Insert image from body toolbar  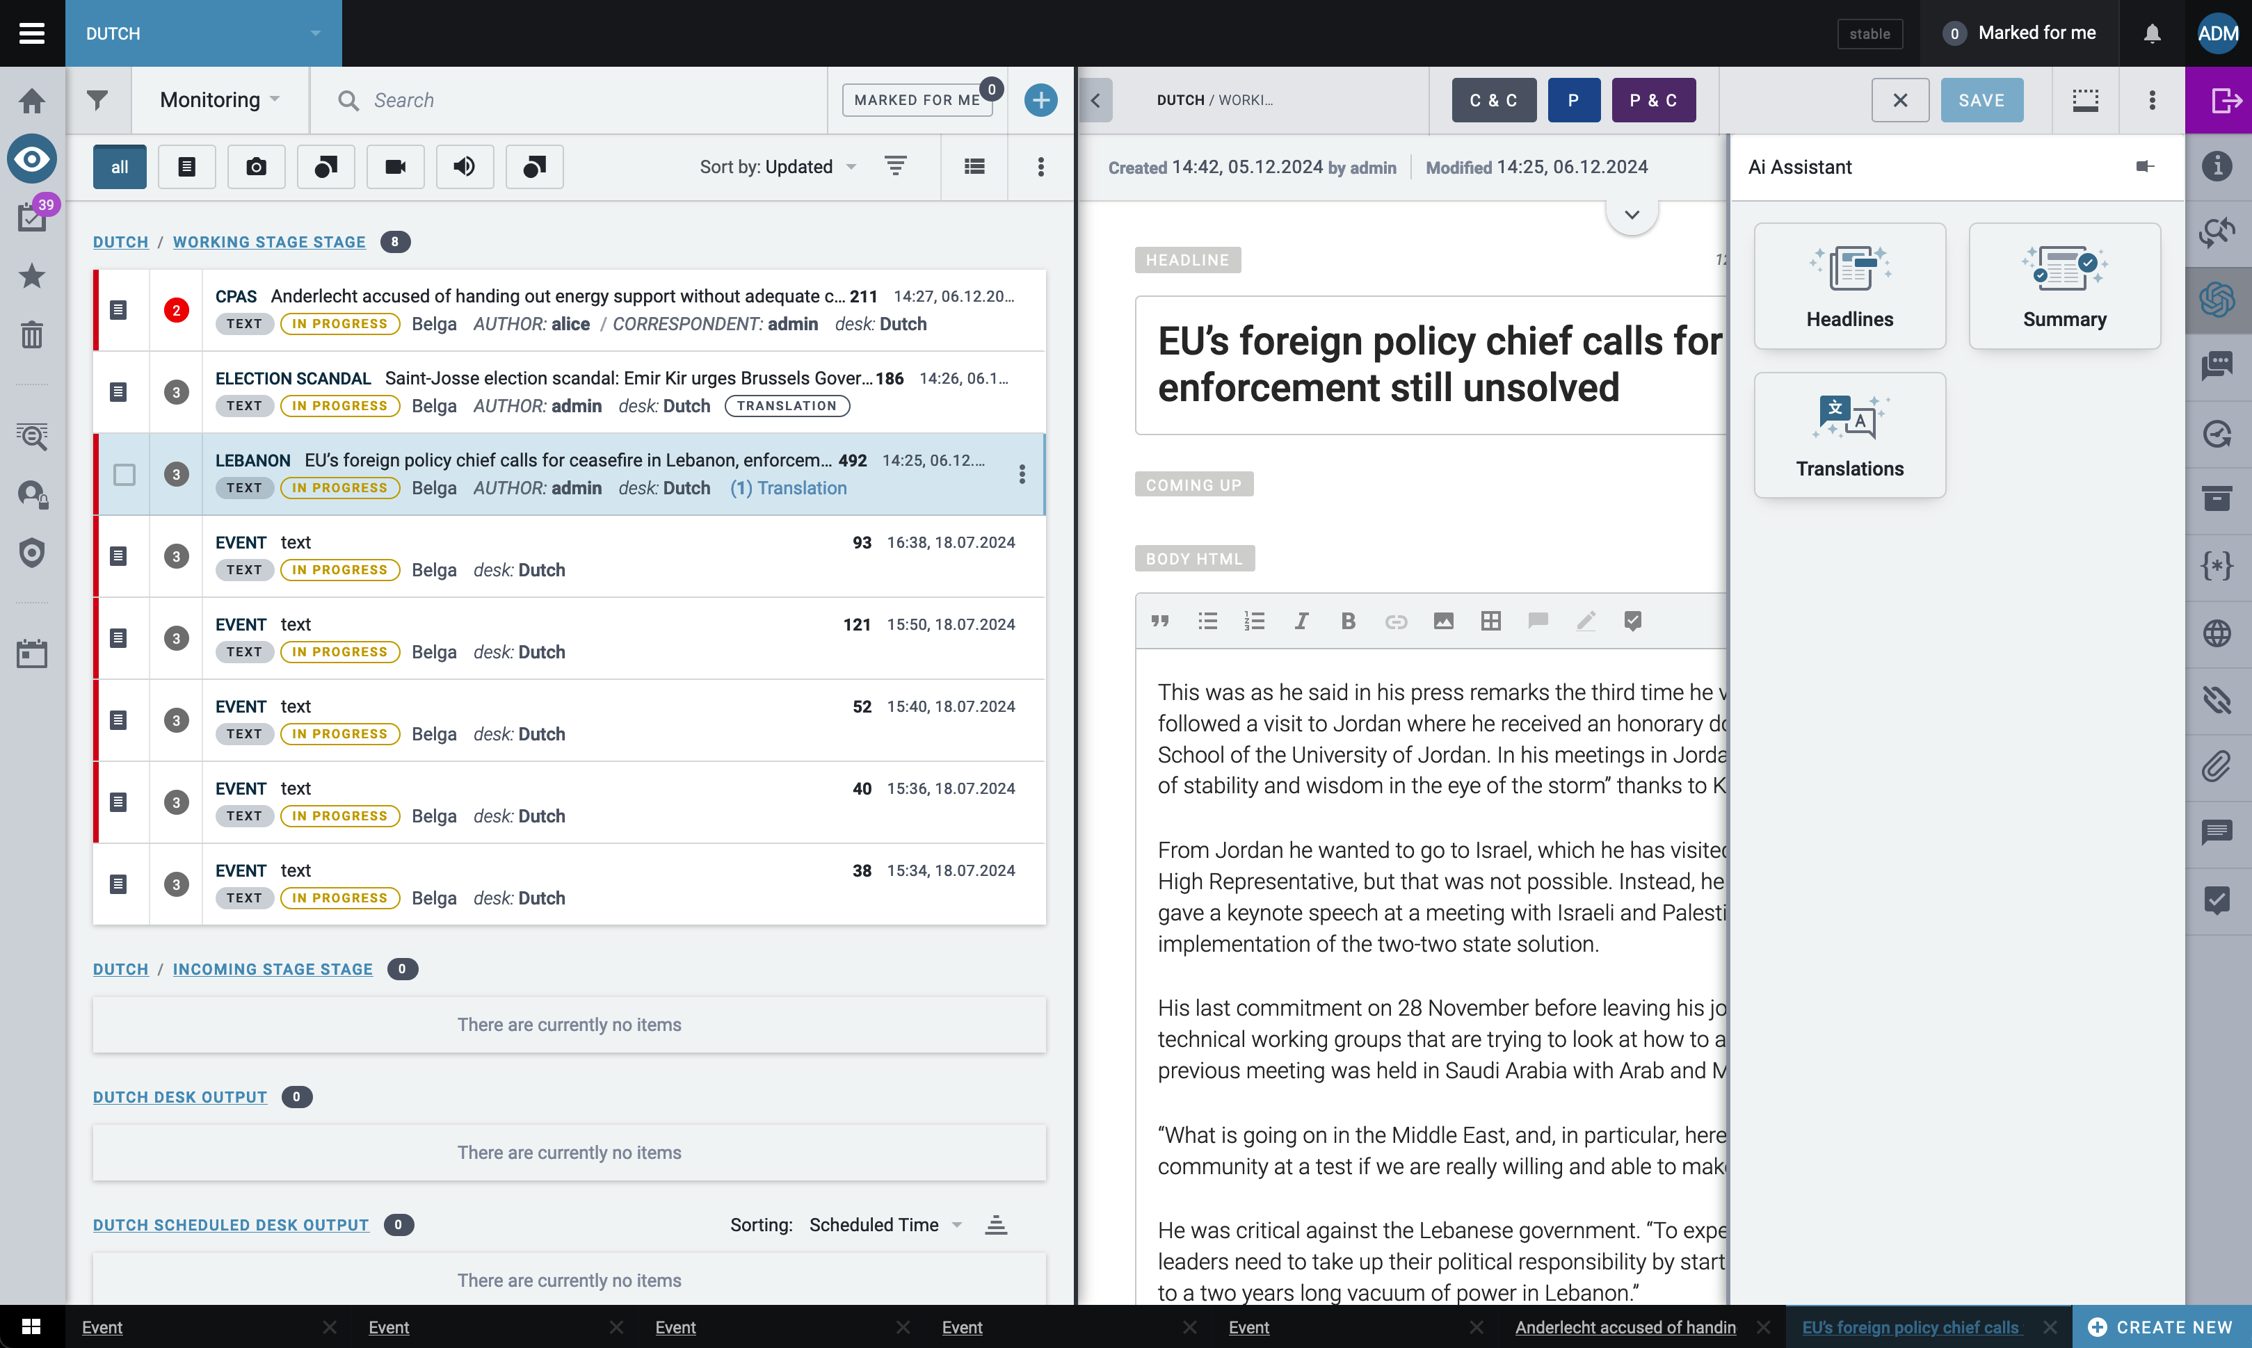[x=1444, y=622]
